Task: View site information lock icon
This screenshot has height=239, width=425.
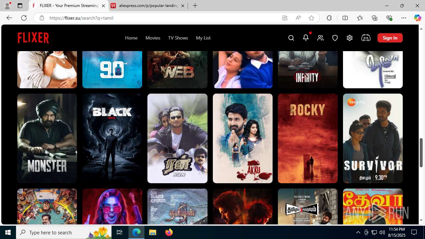Action: [42, 18]
